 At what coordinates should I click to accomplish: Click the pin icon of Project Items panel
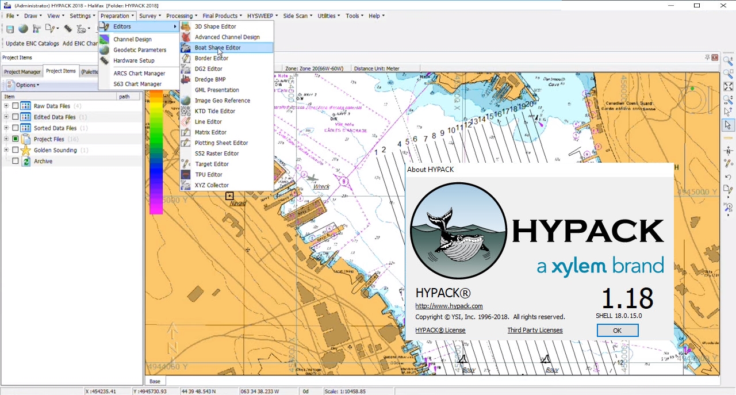(707, 57)
